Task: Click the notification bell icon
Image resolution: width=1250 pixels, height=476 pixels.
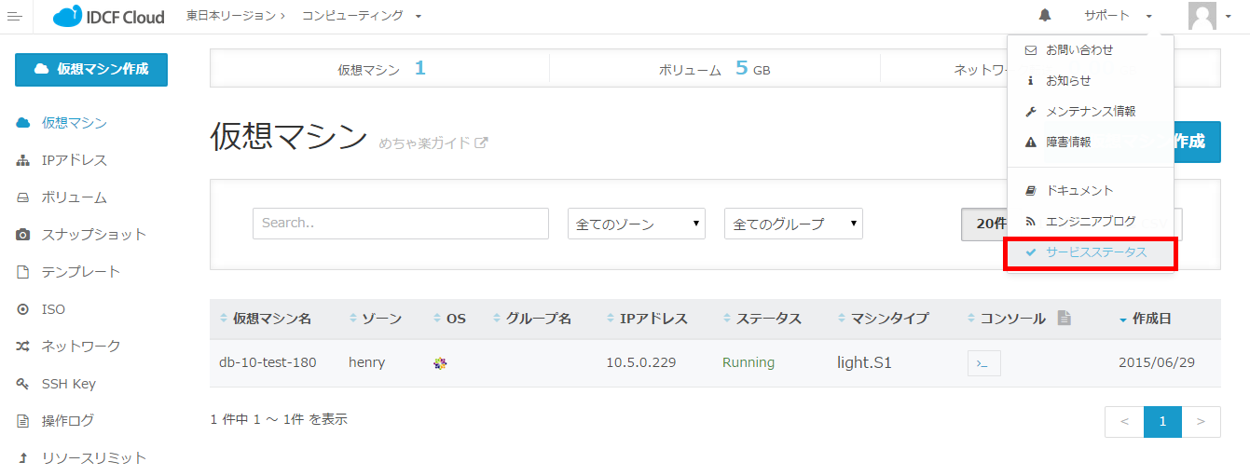Action: point(1045,16)
